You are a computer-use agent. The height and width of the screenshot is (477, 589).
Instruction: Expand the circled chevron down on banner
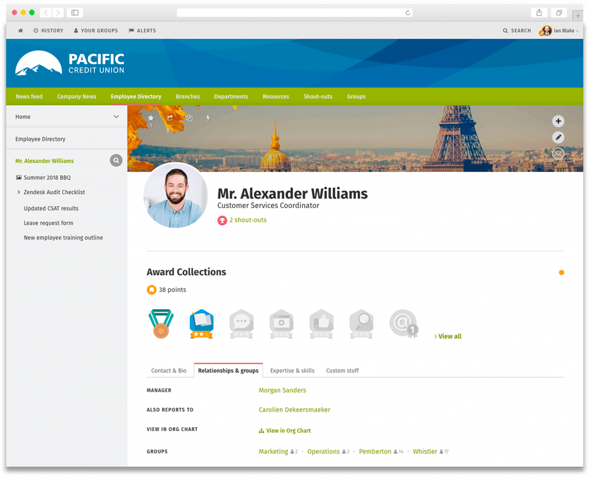(558, 153)
